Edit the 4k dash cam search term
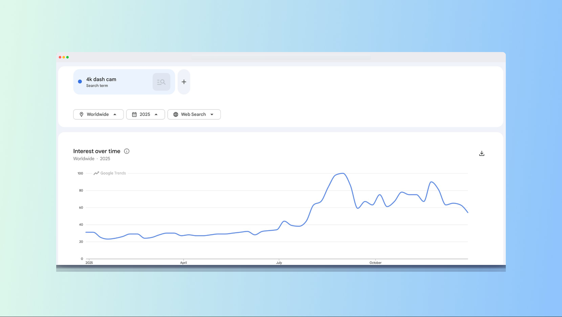This screenshot has width=562, height=317. coord(101,79)
